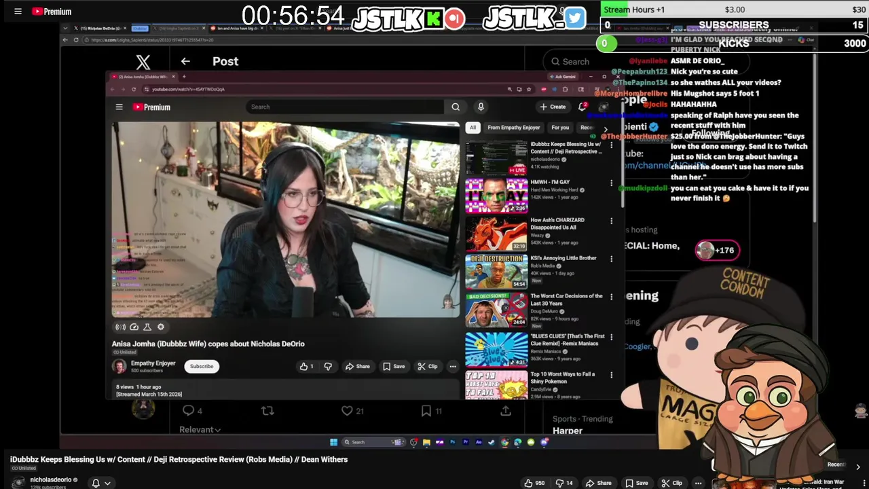Image resolution: width=869 pixels, height=489 pixels.
Task: Open notifications bell in inner YouTube
Action: pyautogui.click(x=583, y=107)
